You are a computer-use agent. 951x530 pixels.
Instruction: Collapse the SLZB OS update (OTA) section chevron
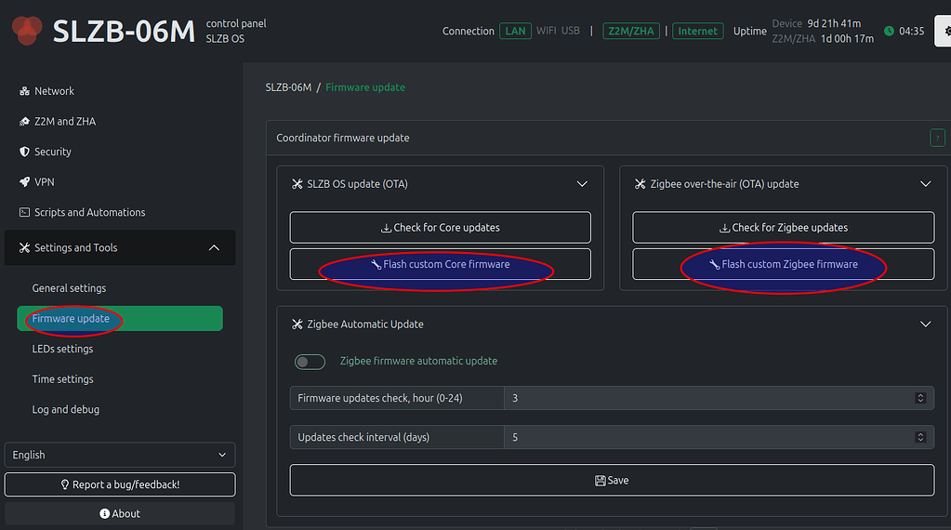pos(582,184)
